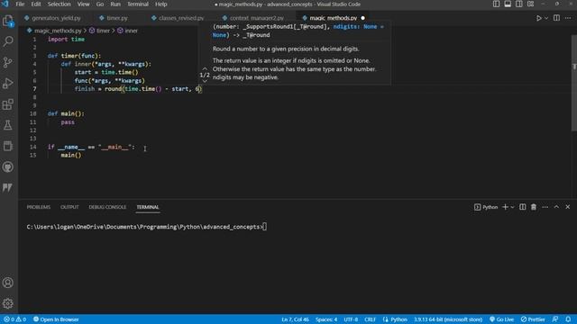
Task: Open the File menu
Action: (x=20, y=4)
